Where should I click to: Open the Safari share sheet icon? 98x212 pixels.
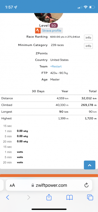coord(49,197)
